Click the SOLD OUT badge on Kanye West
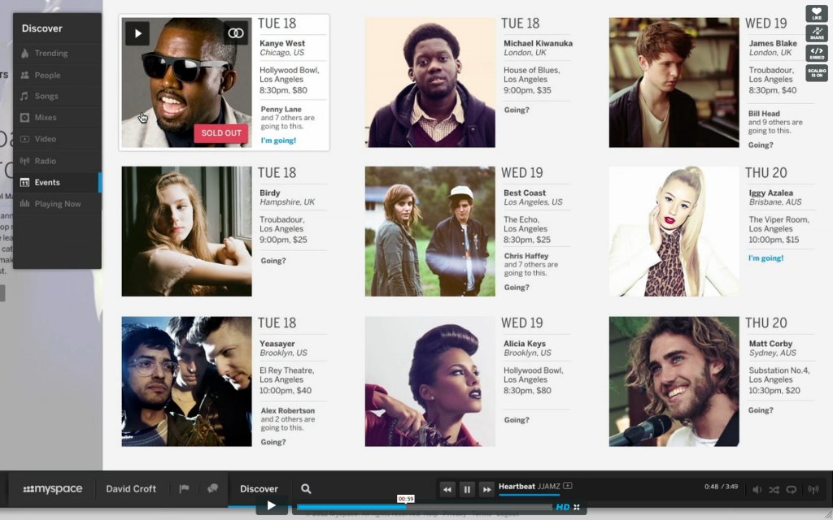Viewport: 833px width, 520px height. [x=221, y=133]
